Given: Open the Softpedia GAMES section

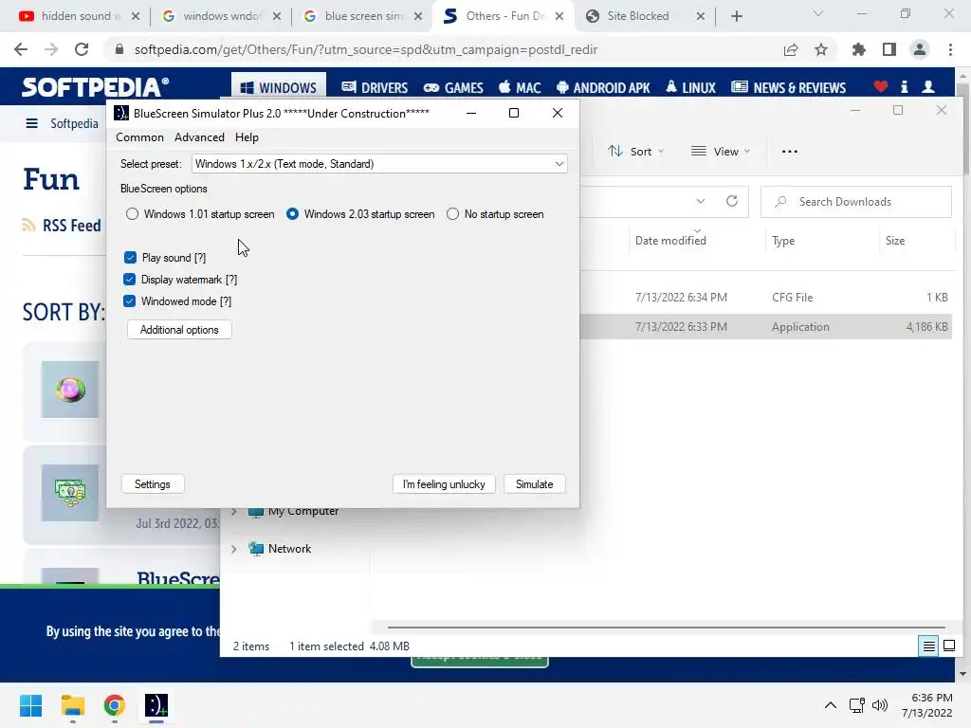Looking at the screenshot, I should click(453, 88).
